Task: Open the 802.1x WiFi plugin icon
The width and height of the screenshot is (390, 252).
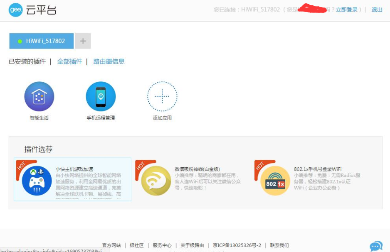Action: click(274, 181)
